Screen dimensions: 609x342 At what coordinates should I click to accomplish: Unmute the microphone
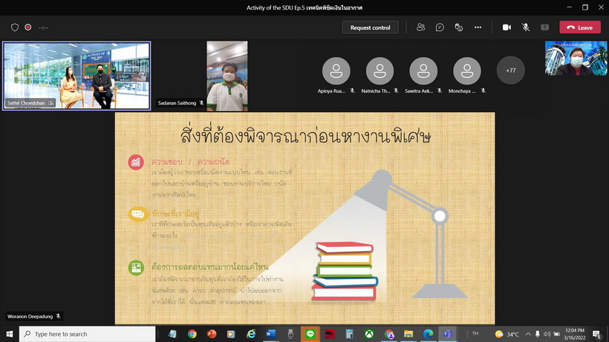[x=526, y=27]
